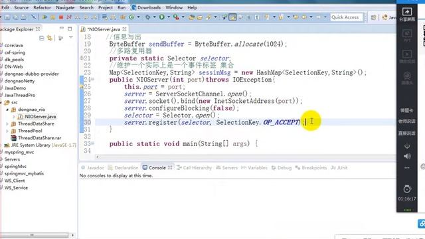The height and width of the screenshot is (239, 425).
Task: Collapse the constructor fold at line 24
Action: click(93, 80)
